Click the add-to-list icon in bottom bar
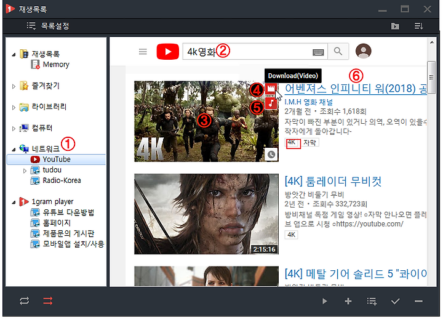The height and width of the screenshot is (319, 443). pos(372,302)
